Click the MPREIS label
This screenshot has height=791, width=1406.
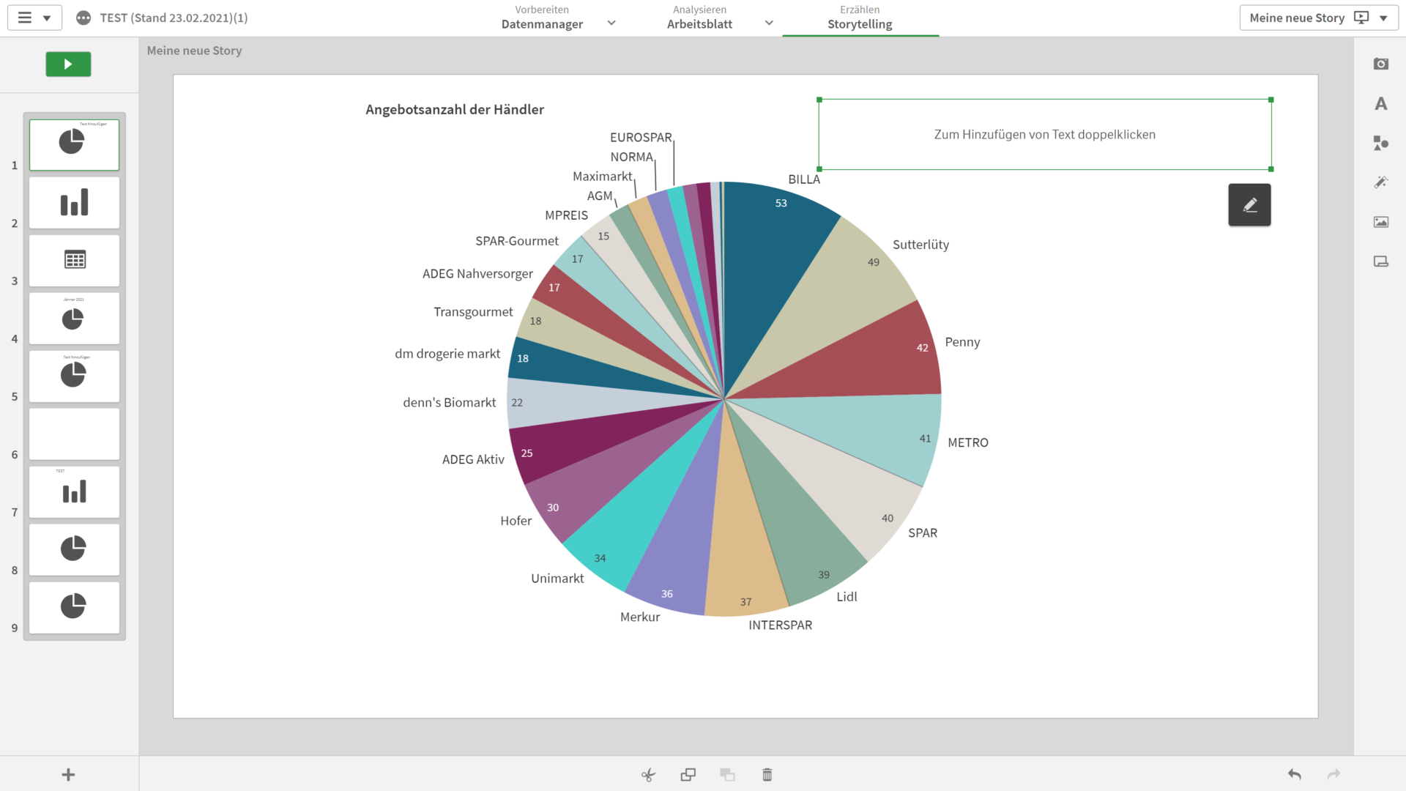tap(566, 215)
